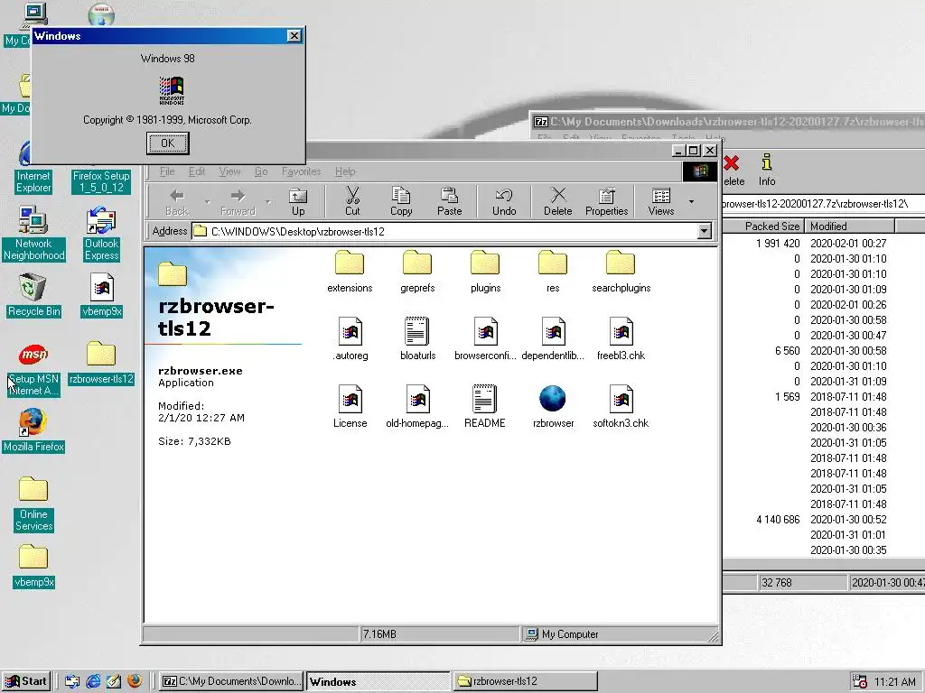Switch to the Windows taskbar button

pyautogui.click(x=378, y=681)
